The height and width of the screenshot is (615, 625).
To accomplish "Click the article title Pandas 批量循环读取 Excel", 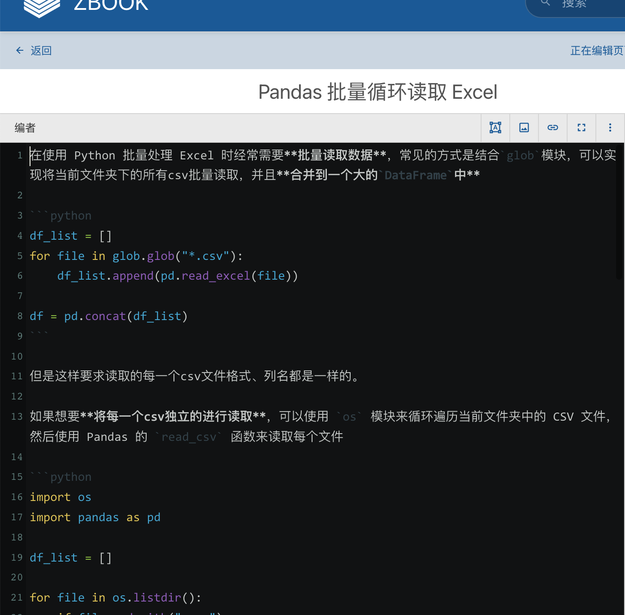I will pyautogui.click(x=378, y=92).
